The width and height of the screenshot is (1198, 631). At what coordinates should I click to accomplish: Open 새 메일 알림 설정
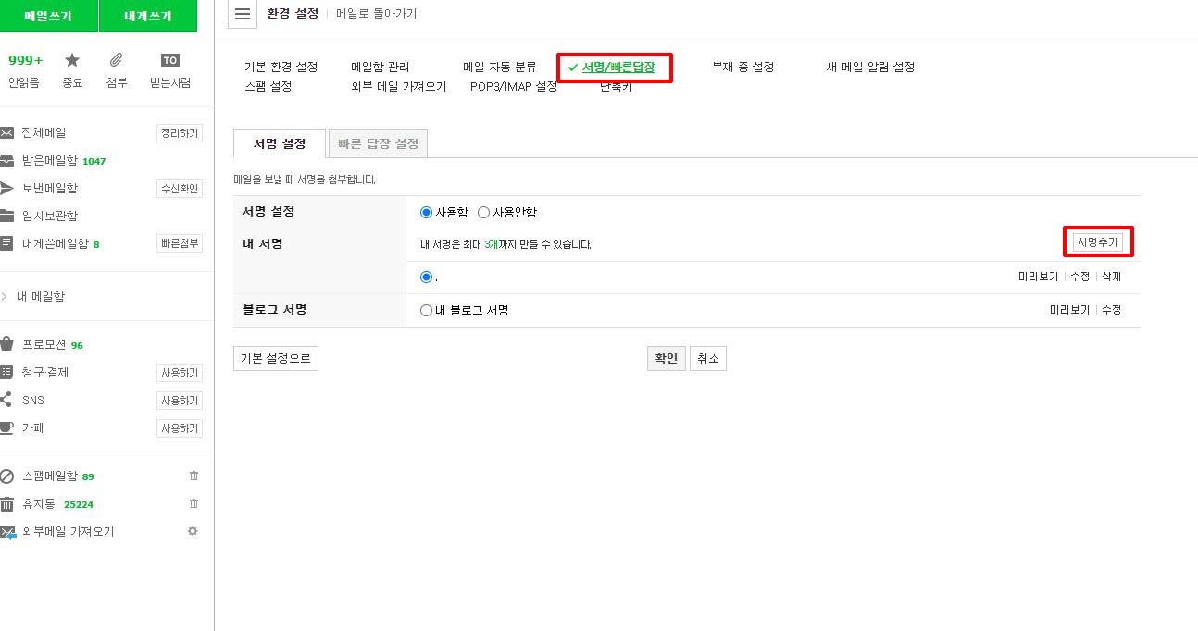coord(870,67)
